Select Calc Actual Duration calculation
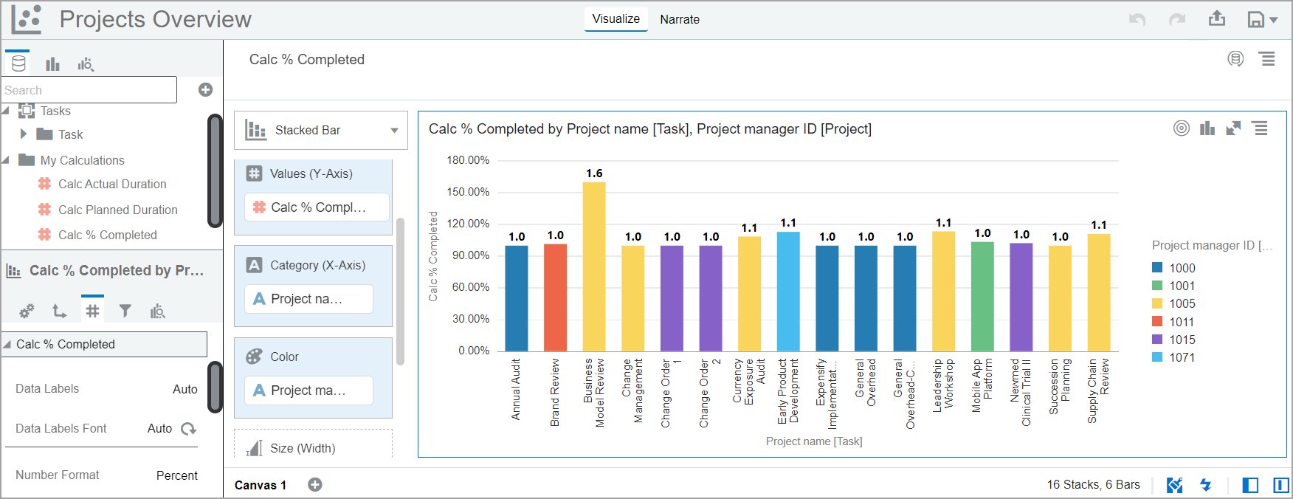 pos(112,184)
